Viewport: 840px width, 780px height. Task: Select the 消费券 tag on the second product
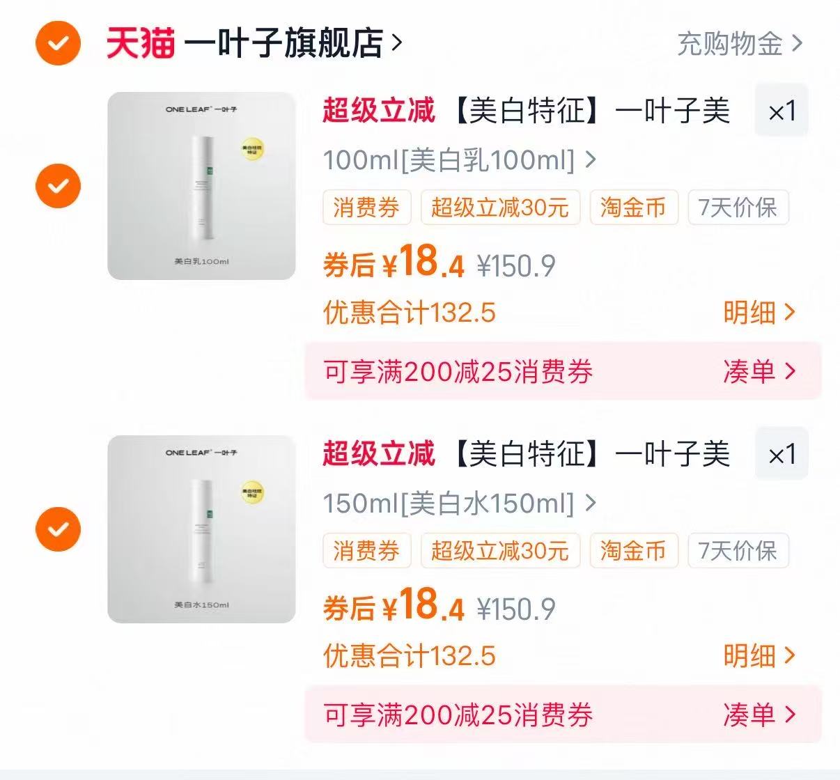[367, 551]
